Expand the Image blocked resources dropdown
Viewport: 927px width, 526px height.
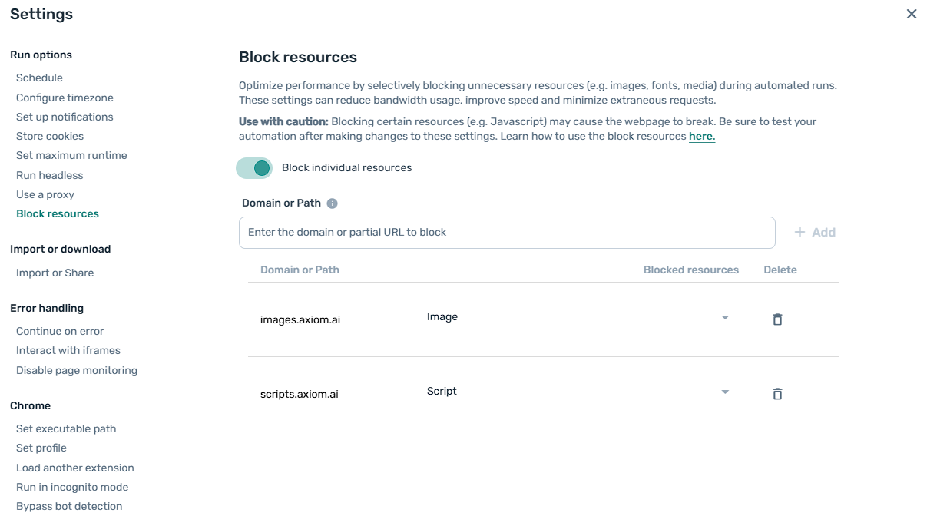724,317
